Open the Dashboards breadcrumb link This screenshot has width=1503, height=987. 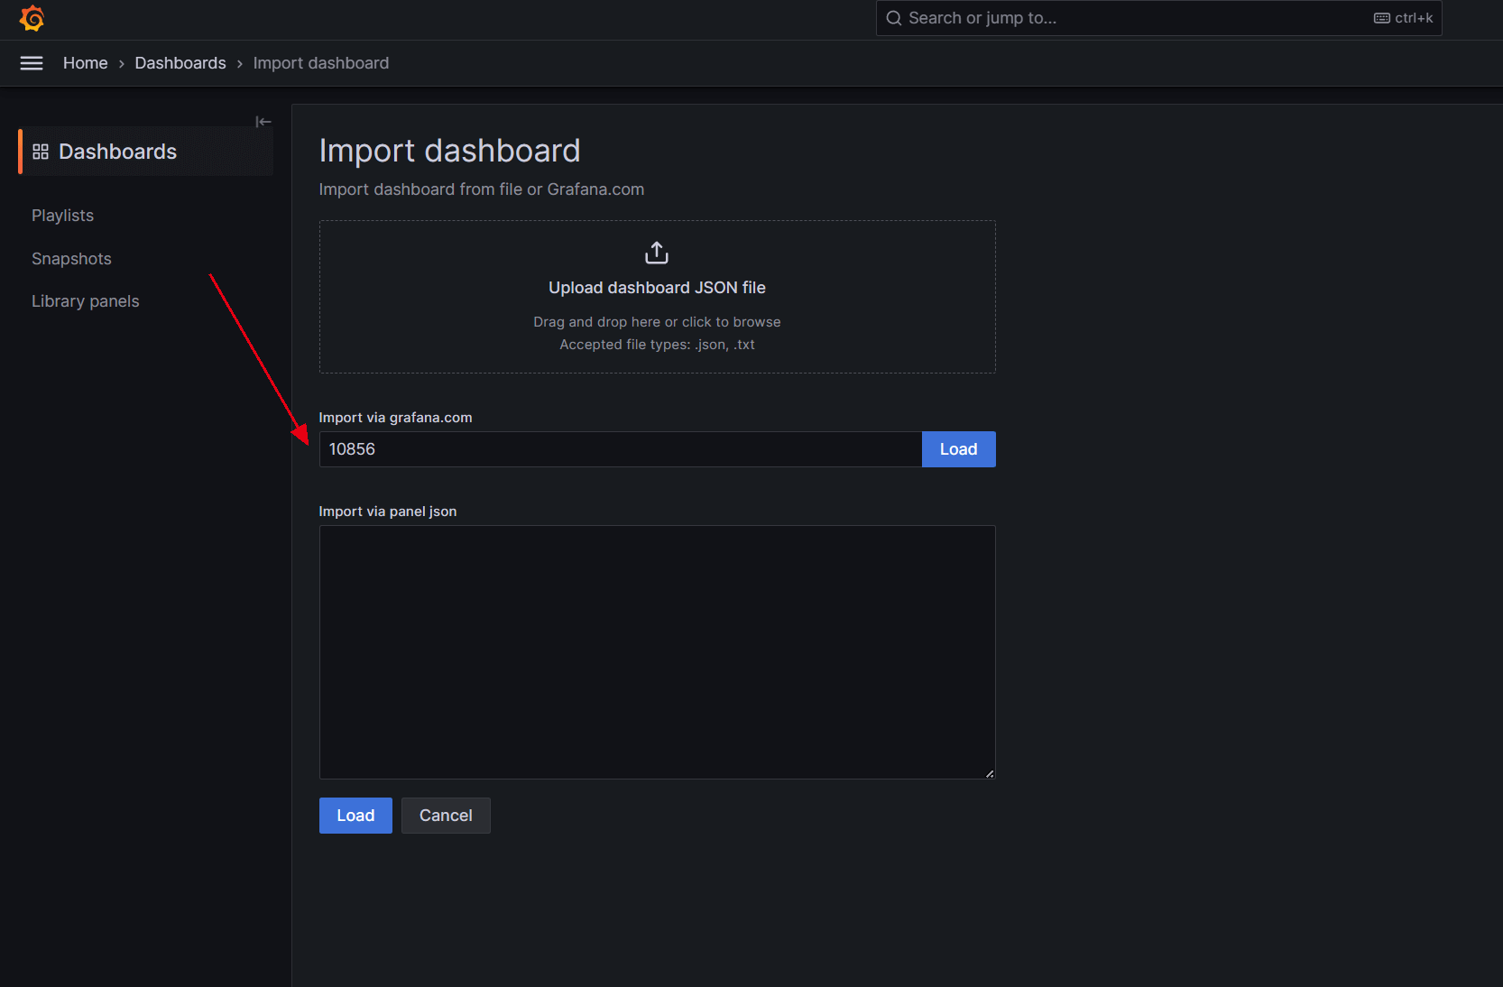coord(180,63)
